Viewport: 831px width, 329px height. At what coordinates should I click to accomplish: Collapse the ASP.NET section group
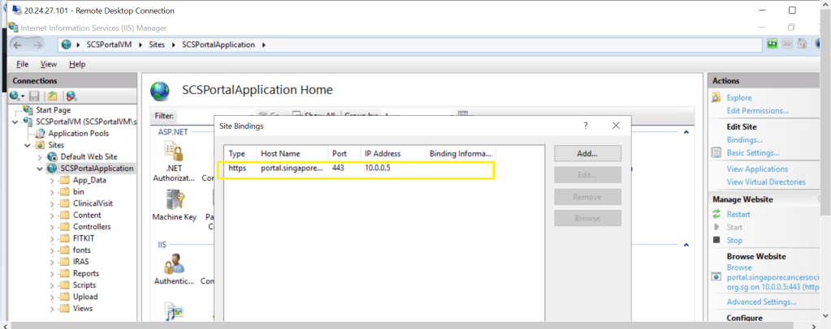tap(686, 131)
